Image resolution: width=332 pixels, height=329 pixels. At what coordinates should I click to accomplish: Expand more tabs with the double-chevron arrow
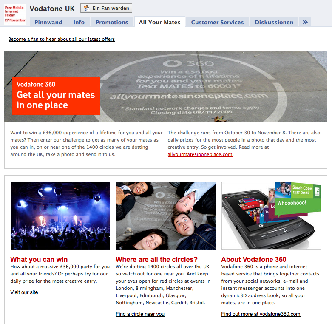[305, 22]
